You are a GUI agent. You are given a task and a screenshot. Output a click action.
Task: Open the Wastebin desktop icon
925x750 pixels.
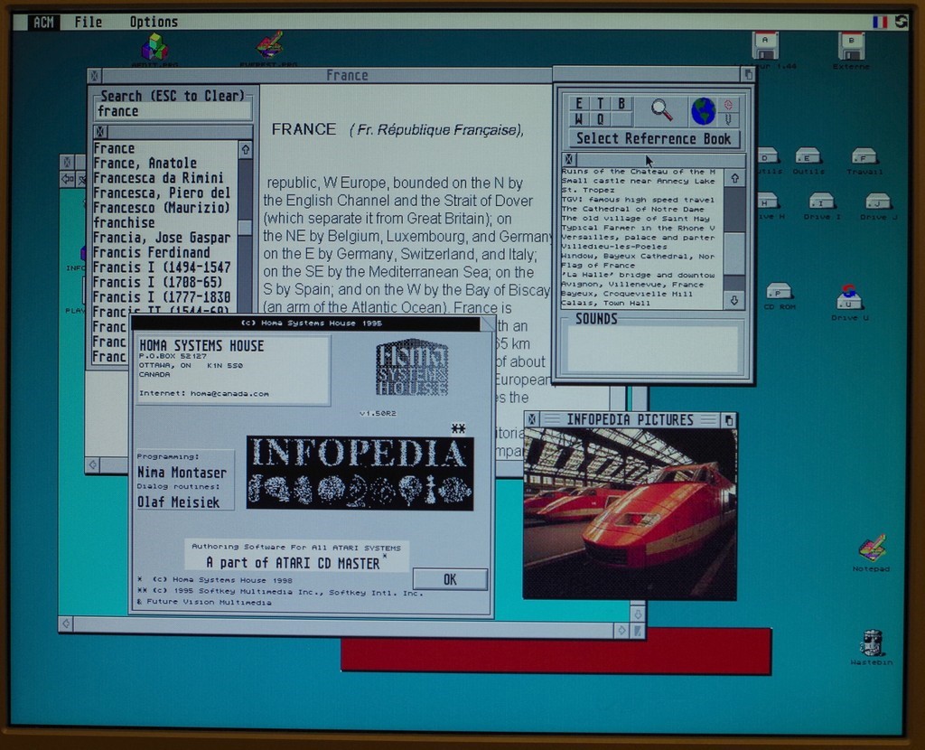[872, 647]
